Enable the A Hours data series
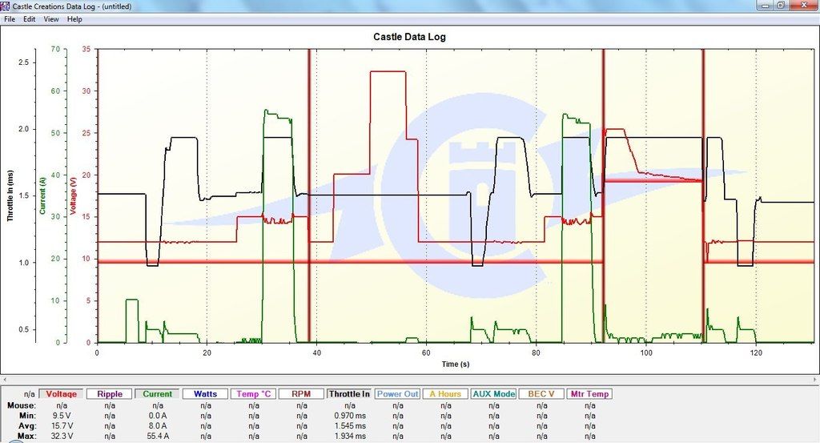The width and height of the screenshot is (820, 443). (446, 394)
